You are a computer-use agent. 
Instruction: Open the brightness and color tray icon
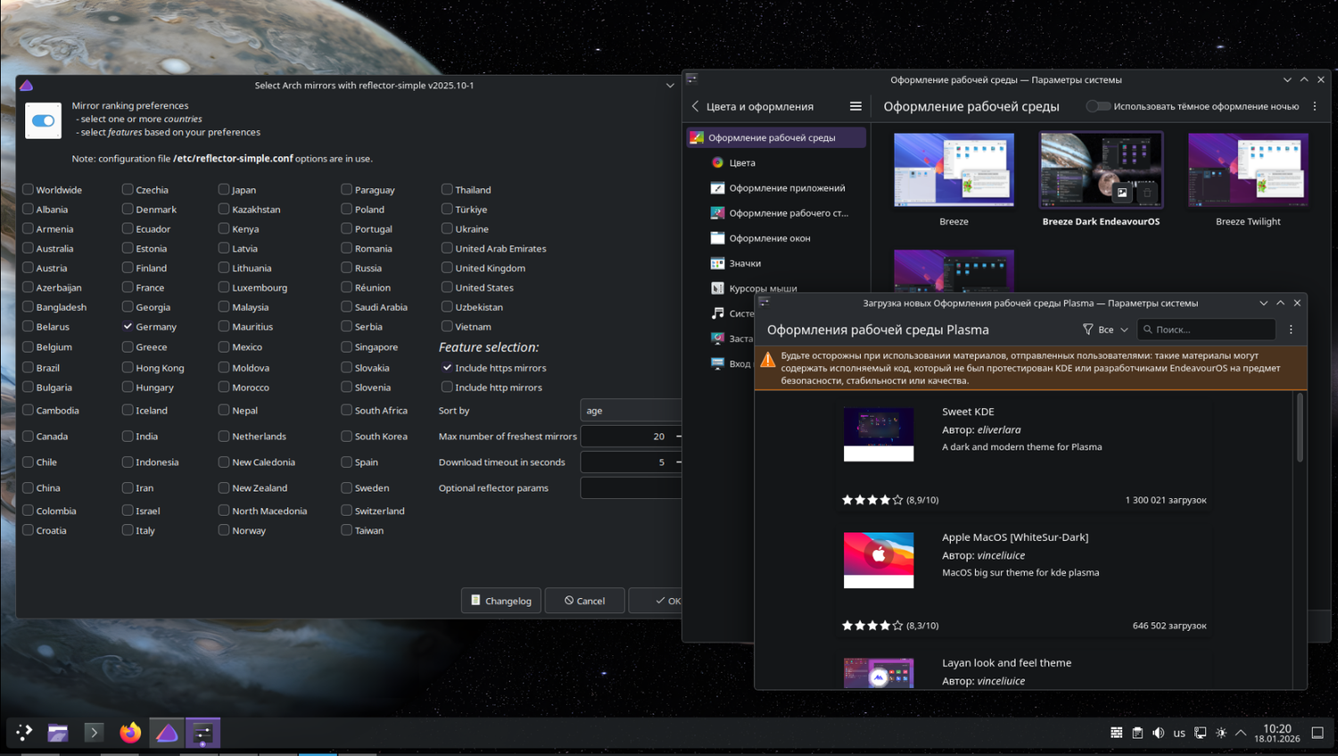(x=1221, y=733)
